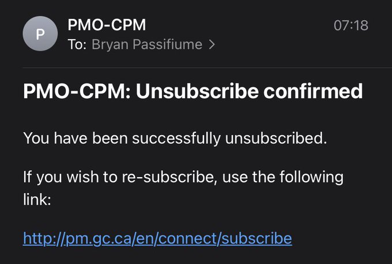Open the pm.gc.ca subscribe link

(x=157, y=238)
